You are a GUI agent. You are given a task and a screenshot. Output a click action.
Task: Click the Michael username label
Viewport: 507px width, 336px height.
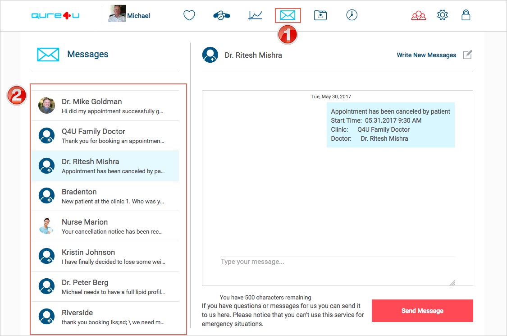pyautogui.click(x=138, y=15)
